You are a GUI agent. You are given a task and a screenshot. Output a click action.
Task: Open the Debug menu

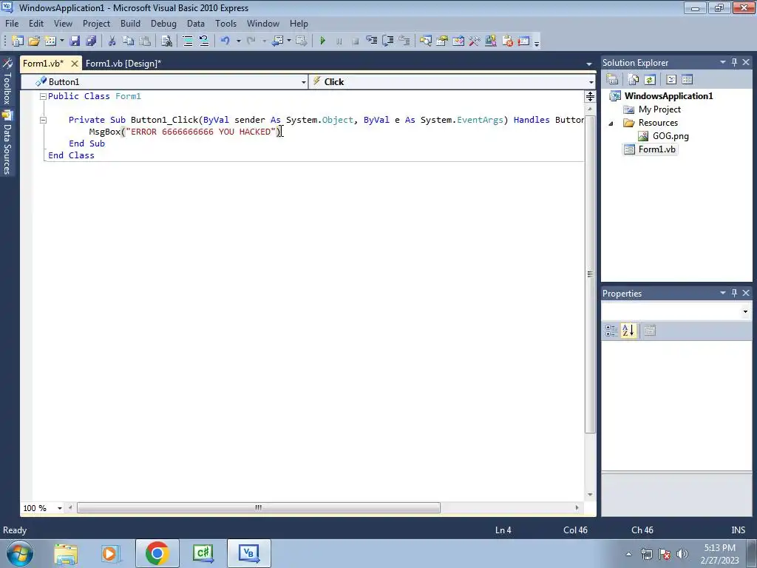point(163,24)
